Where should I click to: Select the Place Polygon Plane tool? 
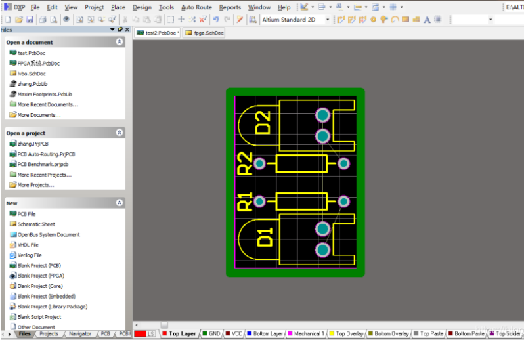pos(416,20)
